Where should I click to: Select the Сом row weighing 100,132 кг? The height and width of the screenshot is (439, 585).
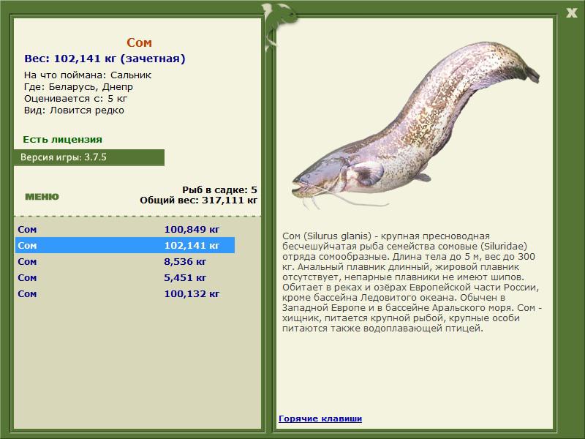coord(125,293)
